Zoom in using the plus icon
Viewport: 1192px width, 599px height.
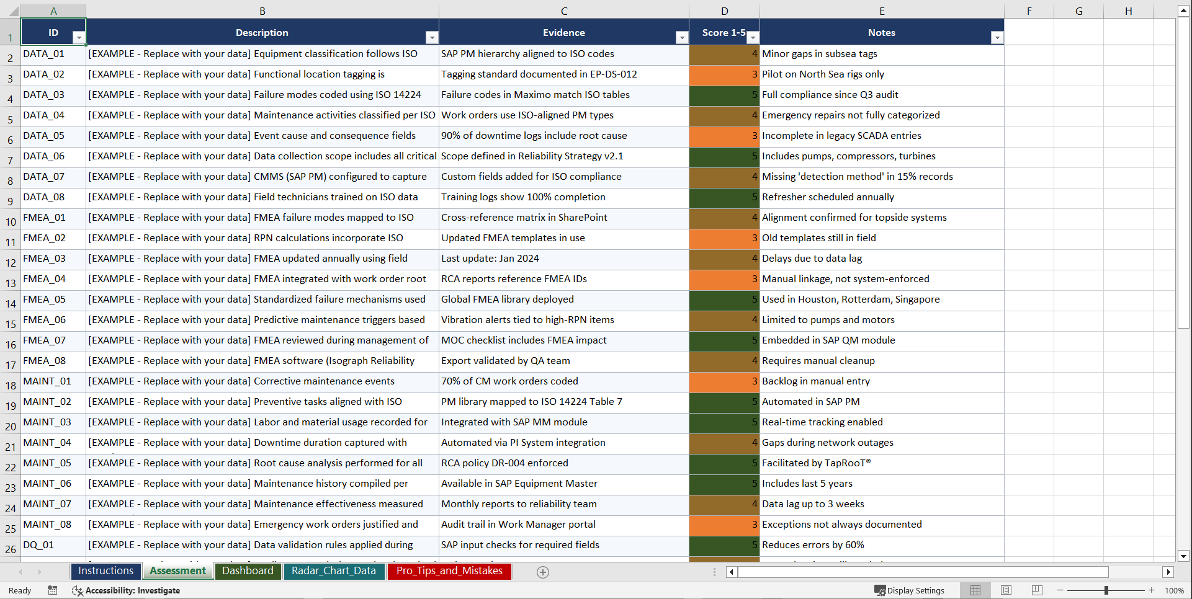[x=1152, y=590]
